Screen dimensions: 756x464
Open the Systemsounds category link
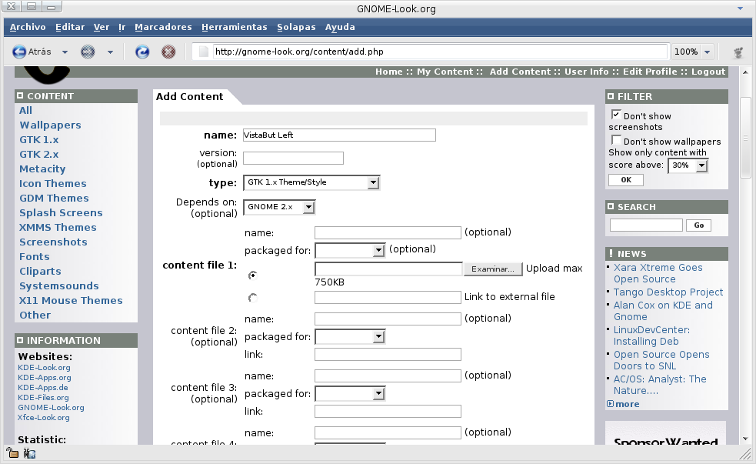[58, 286]
